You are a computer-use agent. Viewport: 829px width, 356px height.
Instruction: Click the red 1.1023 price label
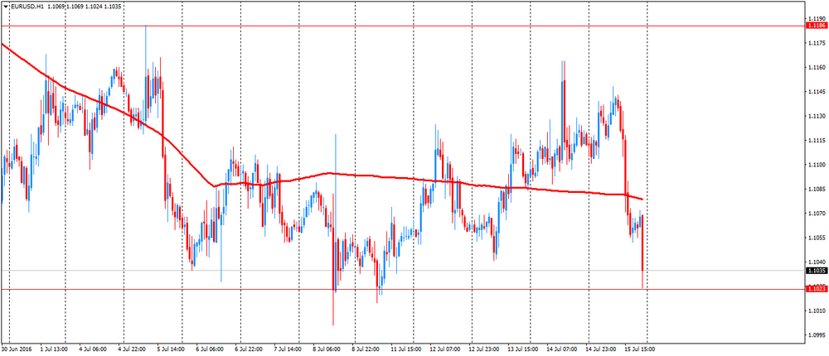pos(817,289)
